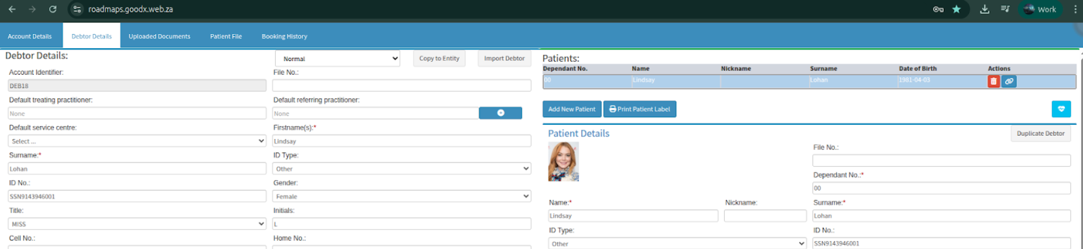This screenshot has width=1083, height=249.
Task: Click the blue link icon in Lindsay's row
Action: pyautogui.click(x=1009, y=81)
